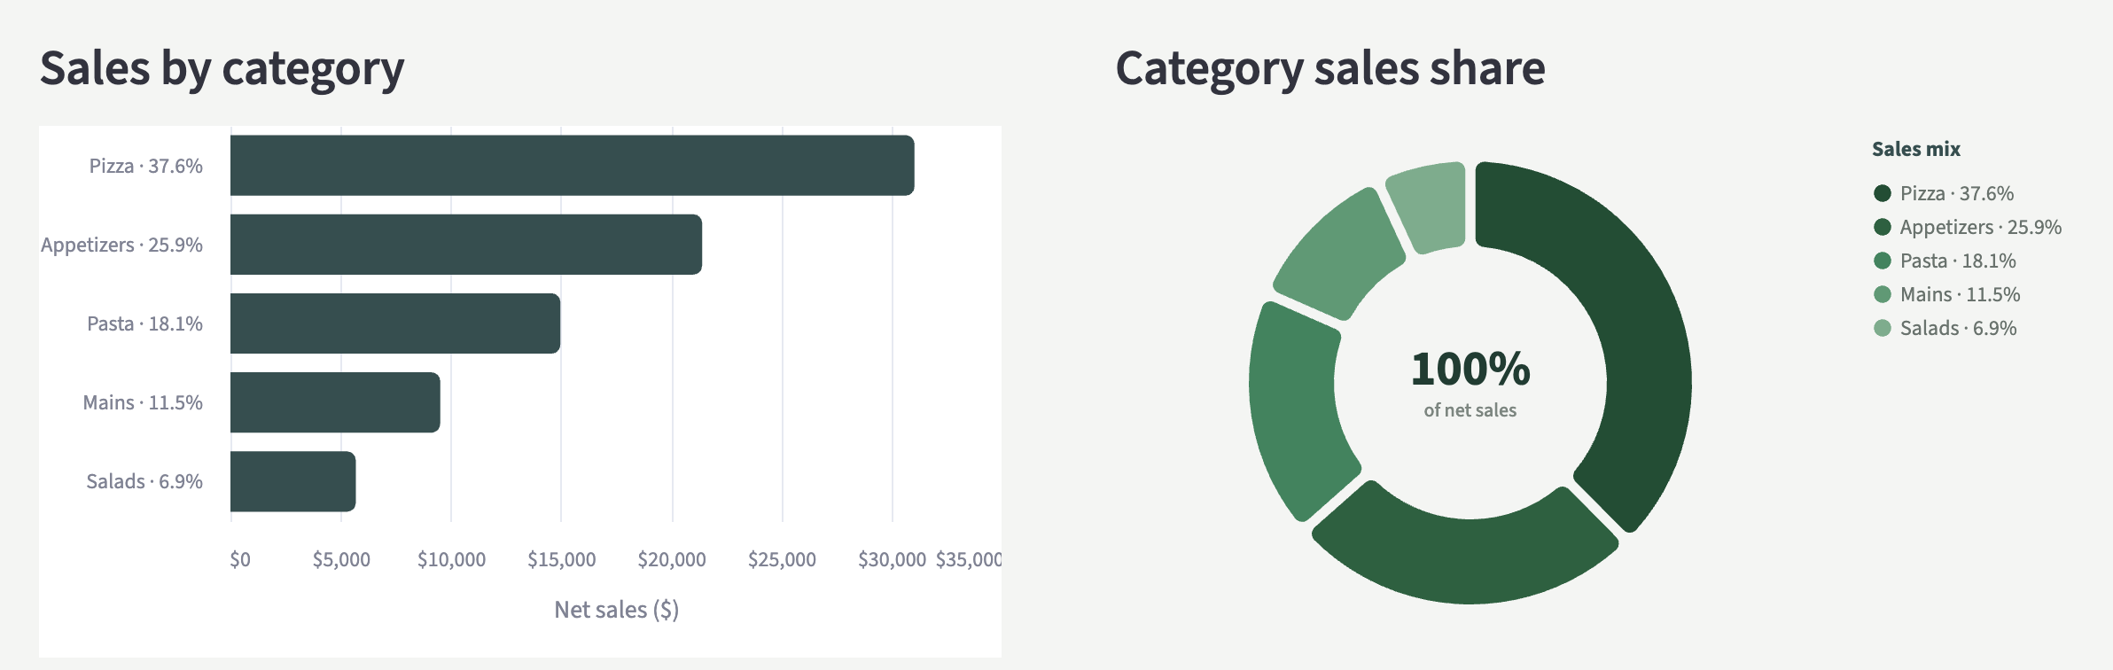Click the '$5,000' axis tick label
The width and height of the screenshot is (2113, 670).
[341, 559]
